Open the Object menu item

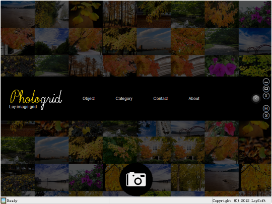tap(89, 99)
